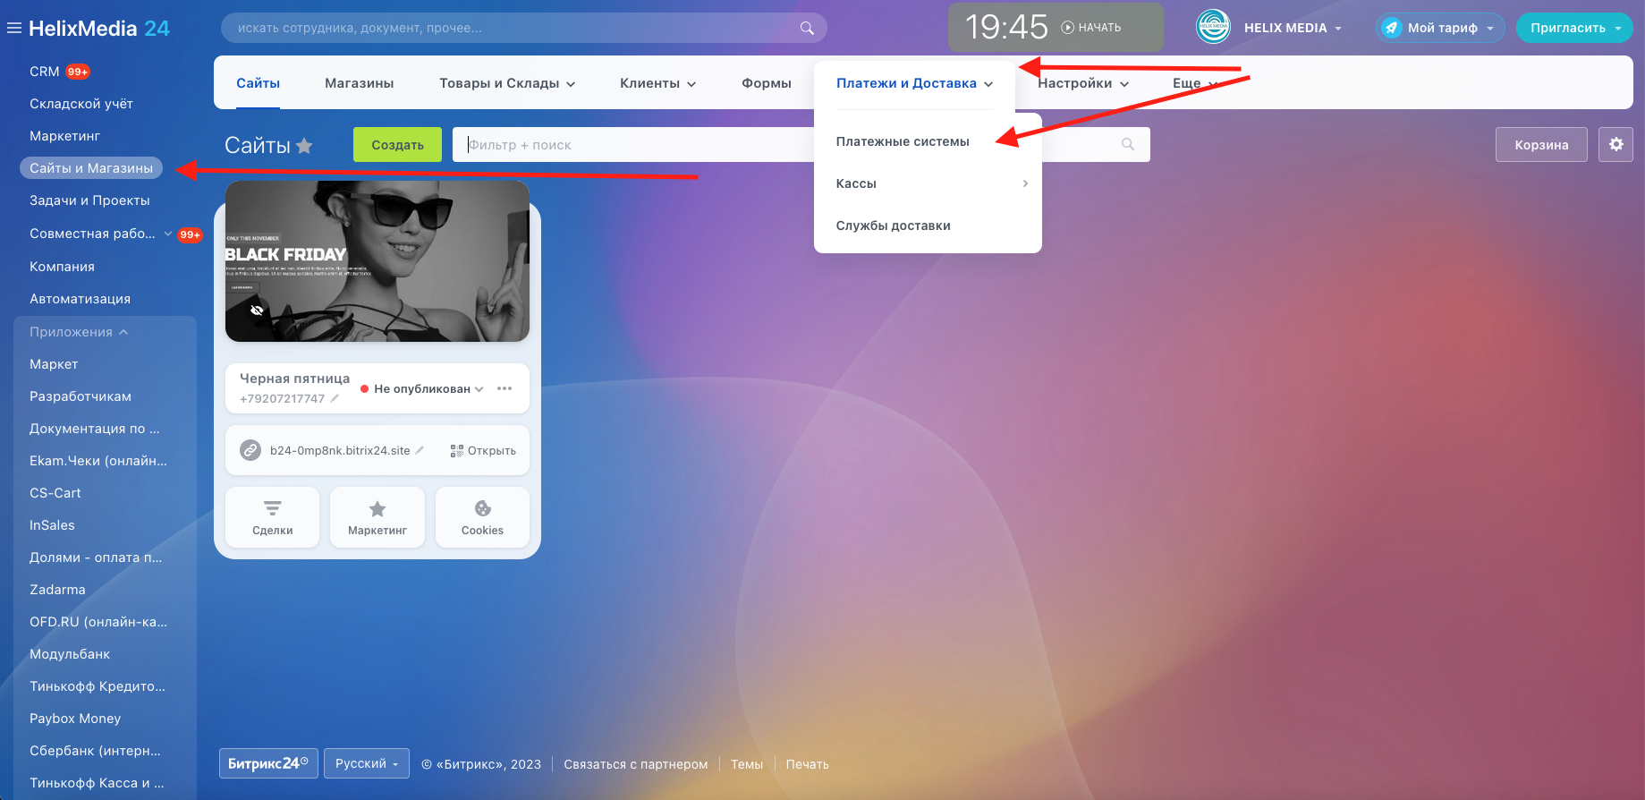The height and width of the screenshot is (800, 1645).
Task: Click Связаться с партнером footer link
Action: [x=635, y=764]
